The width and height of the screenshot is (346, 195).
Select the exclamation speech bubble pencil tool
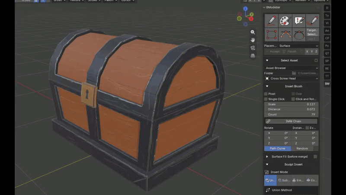tap(299, 21)
